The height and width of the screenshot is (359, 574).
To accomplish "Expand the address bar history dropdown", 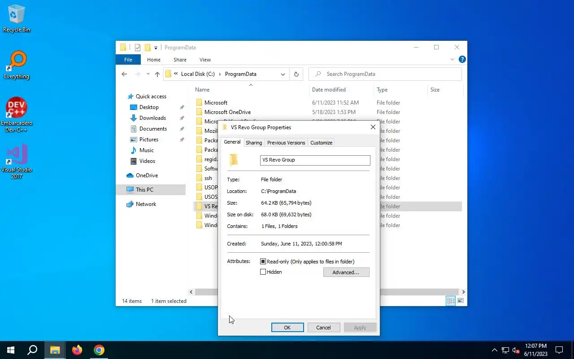I will coord(283,74).
